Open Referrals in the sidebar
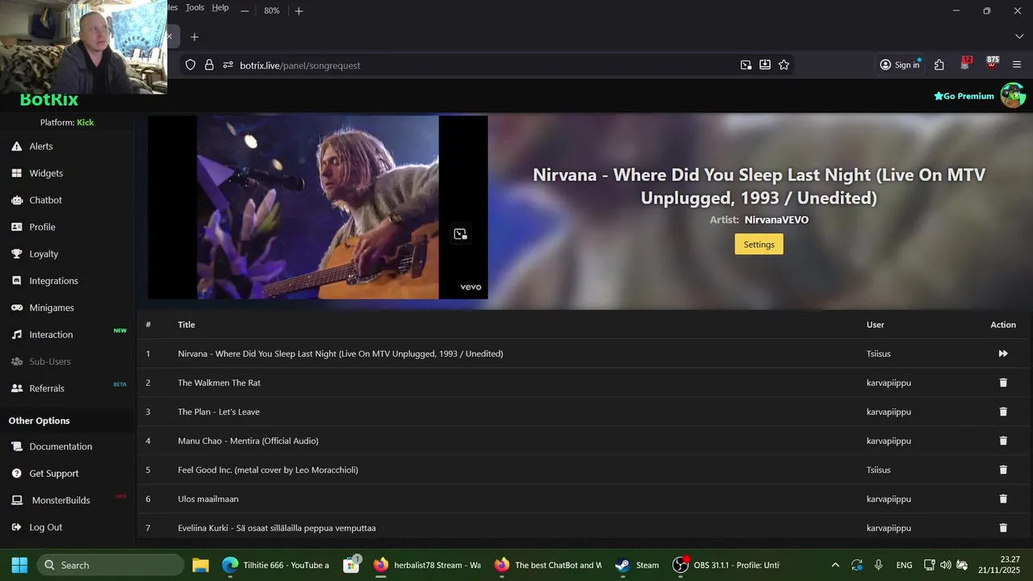Screen dimensions: 1033x581 [x=47, y=388]
